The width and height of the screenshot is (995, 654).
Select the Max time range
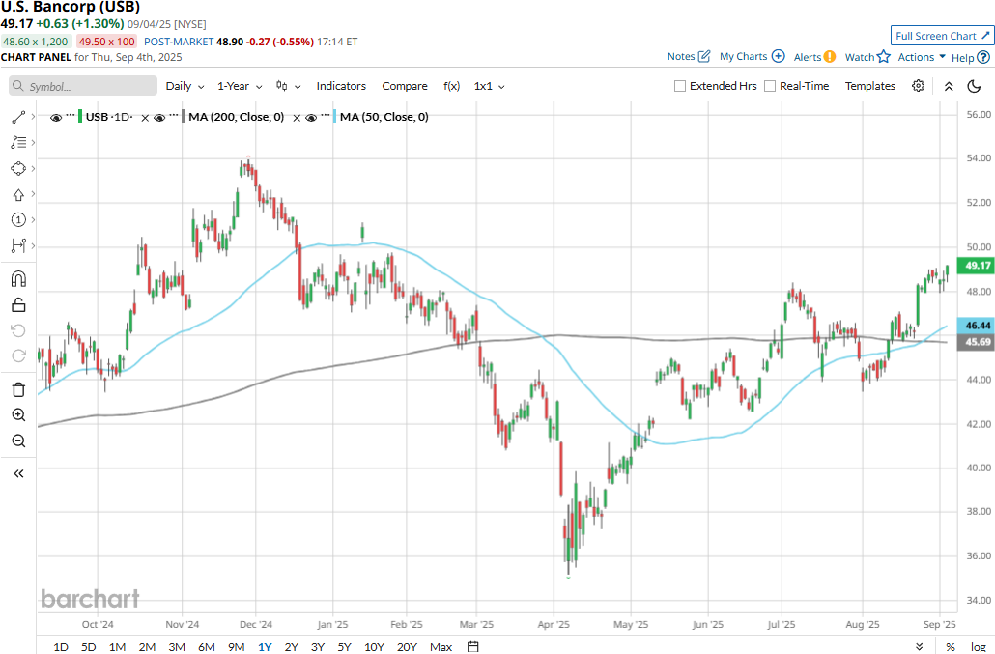[x=441, y=647]
